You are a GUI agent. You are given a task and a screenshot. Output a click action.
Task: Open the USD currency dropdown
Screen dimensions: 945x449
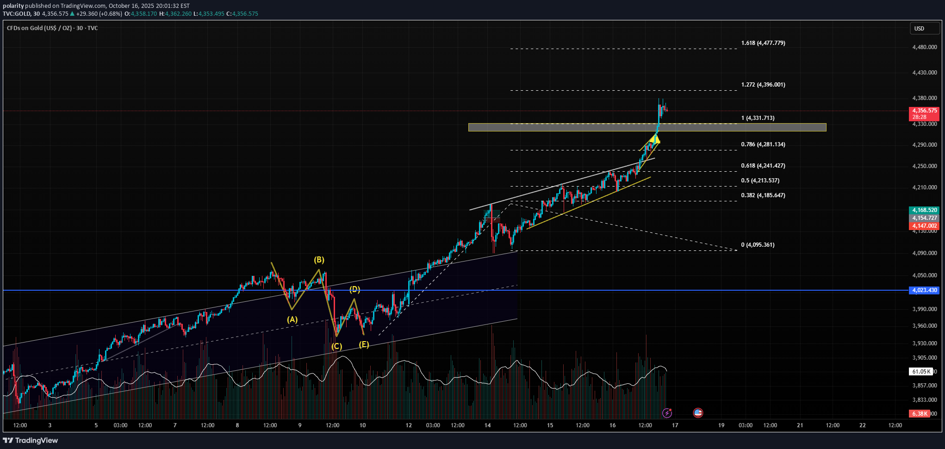(924, 28)
